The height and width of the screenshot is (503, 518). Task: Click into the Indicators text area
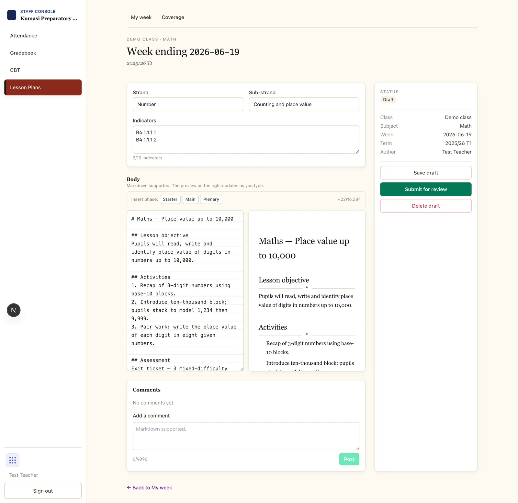click(246, 140)
